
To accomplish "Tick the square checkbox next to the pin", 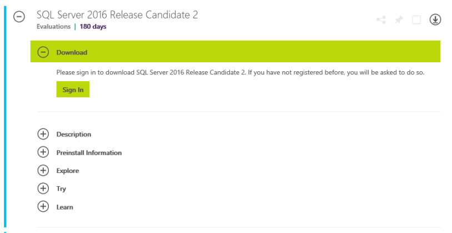I will tap(416, 20).
